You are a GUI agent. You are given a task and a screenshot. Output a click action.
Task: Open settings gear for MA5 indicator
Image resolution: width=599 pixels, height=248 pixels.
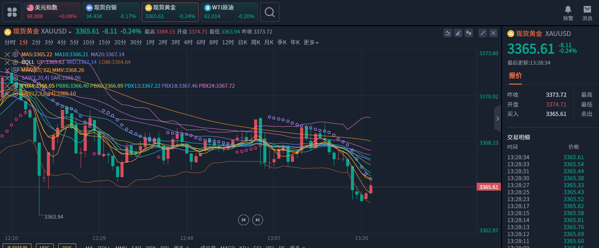click(15, 54)
